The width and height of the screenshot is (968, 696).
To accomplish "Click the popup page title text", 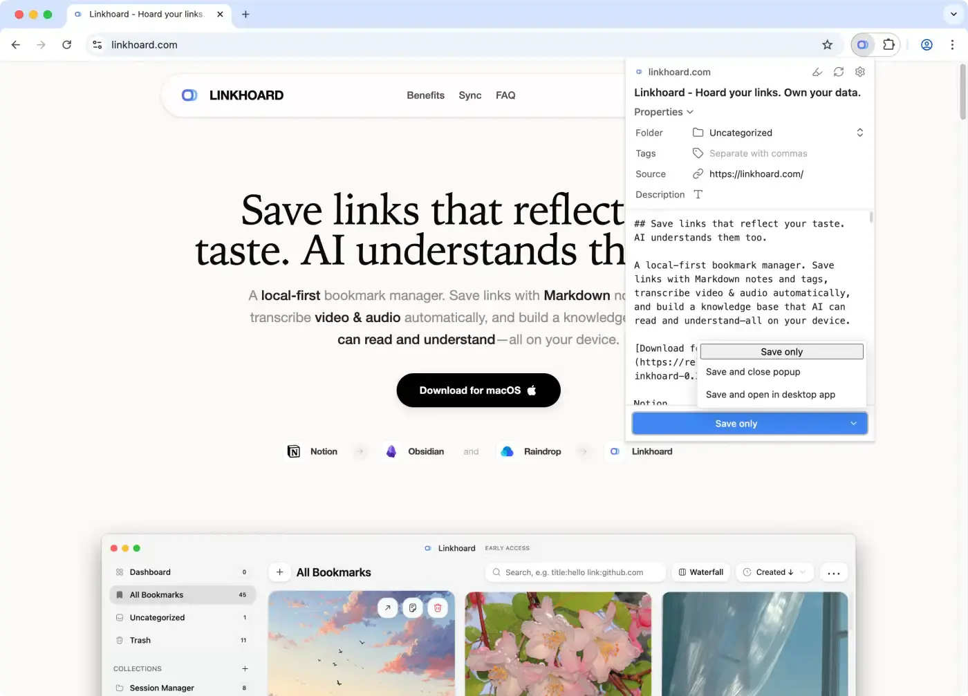I will pyautogui.click(x=747, y=93).
